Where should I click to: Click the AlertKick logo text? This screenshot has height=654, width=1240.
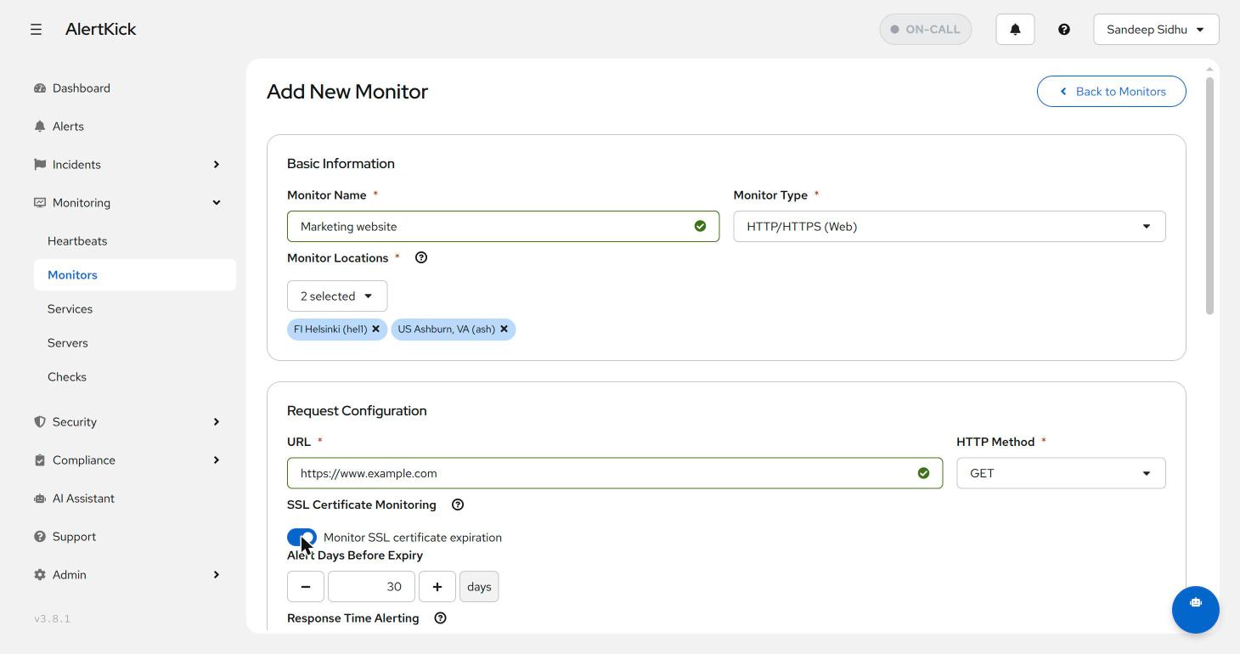[100, 29]
